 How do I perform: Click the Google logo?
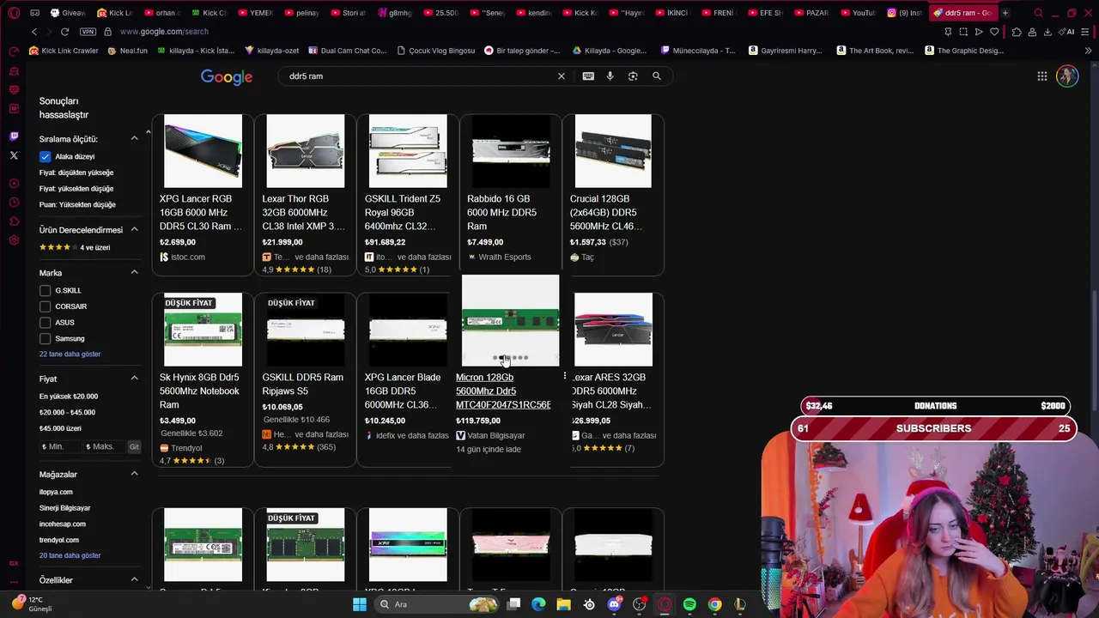coord(227,77)
